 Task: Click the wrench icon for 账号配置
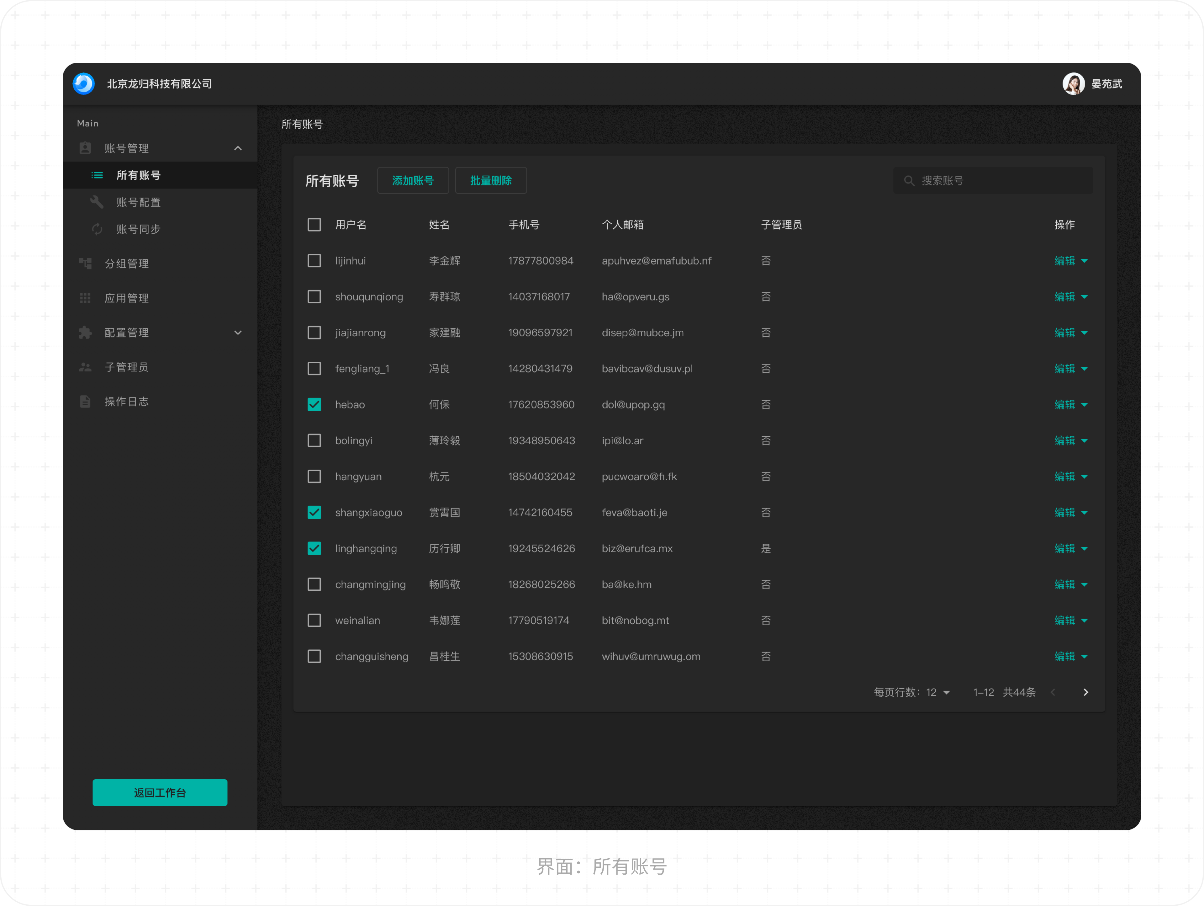tap(97, 202)
